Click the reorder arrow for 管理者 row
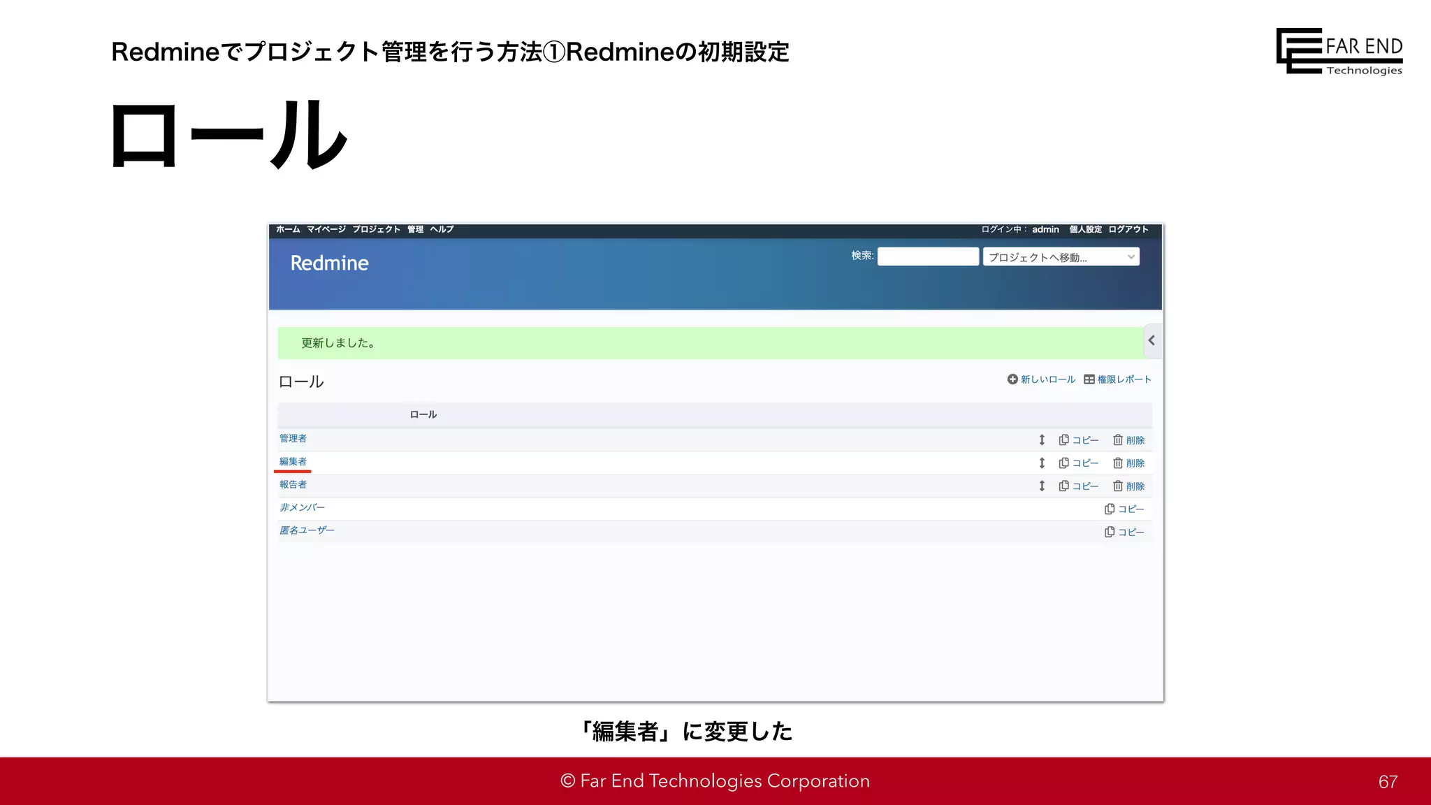Image resolution: width=1431 pixels, height=805 pixels. (1042, 440)
